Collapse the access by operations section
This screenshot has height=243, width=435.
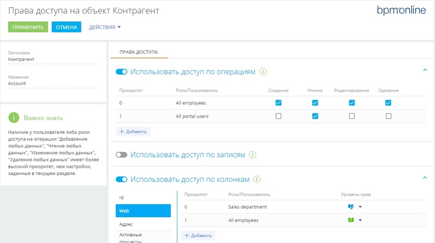click(425, 70)
